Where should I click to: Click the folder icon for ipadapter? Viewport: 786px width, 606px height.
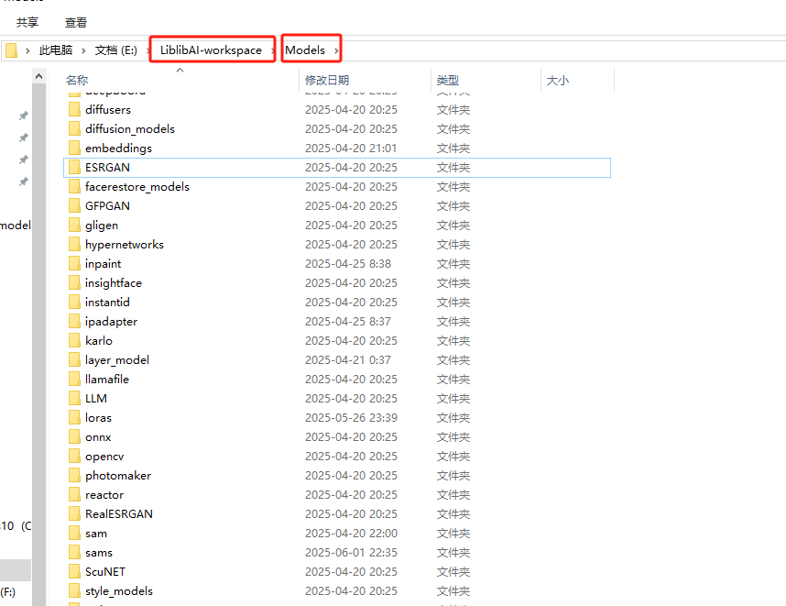pyautogui.click(x=75, y=322)
